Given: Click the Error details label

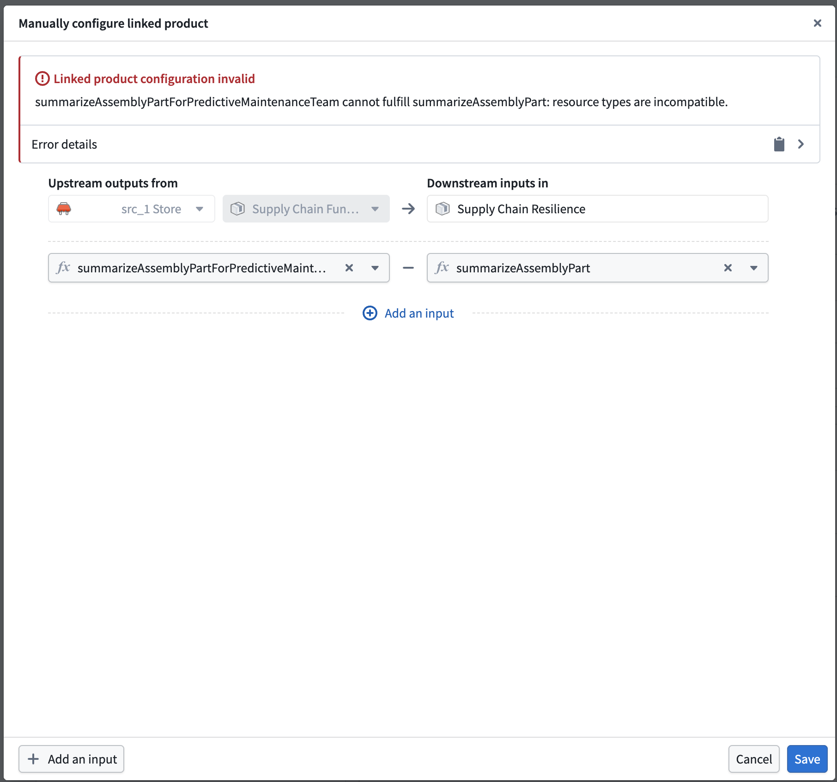Looking at the screenshot, I should coord(64,144).
